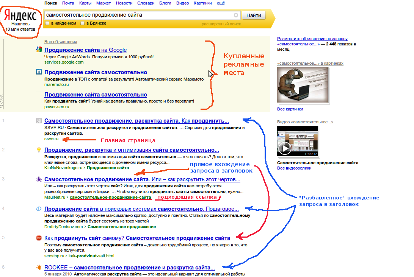Click the Найти search button
414x277 pixels.
(254, 15)
